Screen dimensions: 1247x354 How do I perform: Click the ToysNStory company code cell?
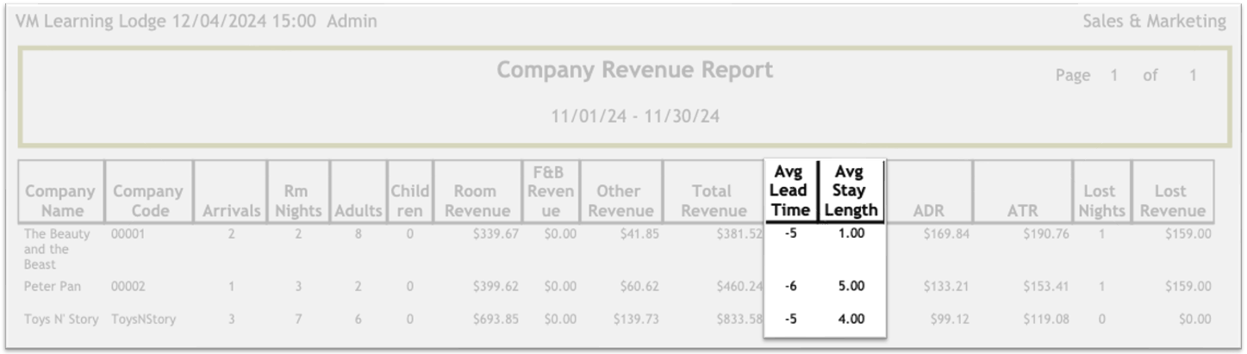(x=143, y=320)
